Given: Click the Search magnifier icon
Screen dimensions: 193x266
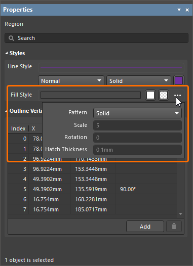Looking at the screenshot, I should 11,38.
